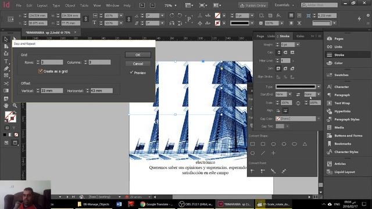The width and height of the screenshot is (372, 209).
Task: Open Buttons and Forms panel
Action: 348,136
